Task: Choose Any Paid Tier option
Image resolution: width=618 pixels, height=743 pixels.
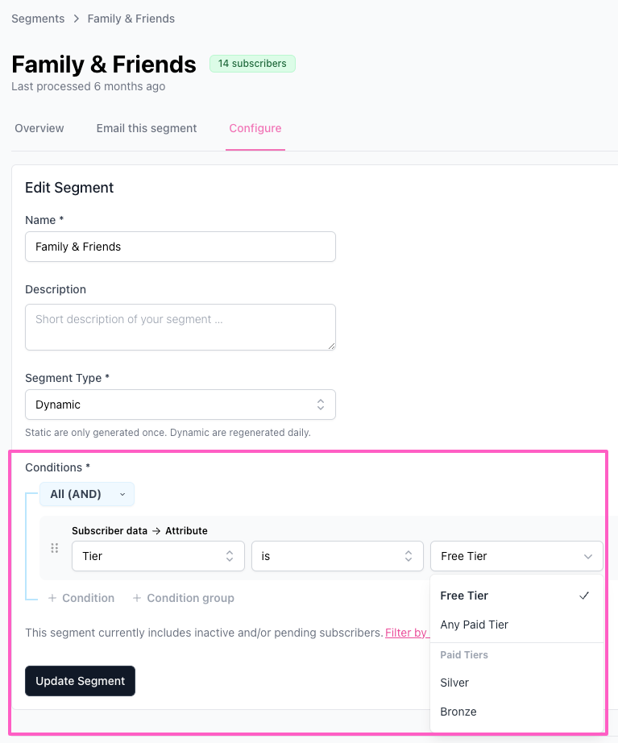Action: click(x=475, y=625)
